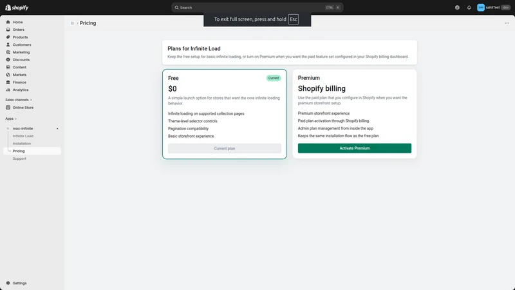This screenshot has height=290, width=515.
Task: Open the Analytics bar chart icon
Action: click(x=8, y=90)
